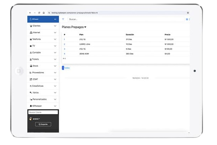Bookmark this page with the star icon
Screen dimensions: 217x145
click(x=188, y=13)
